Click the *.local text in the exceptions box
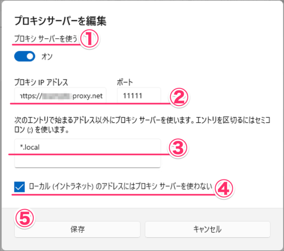 click(x=30, y=147)
